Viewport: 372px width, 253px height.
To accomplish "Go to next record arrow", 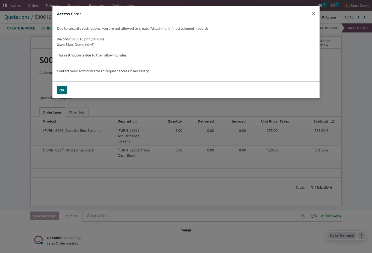I will pos(364,17).
